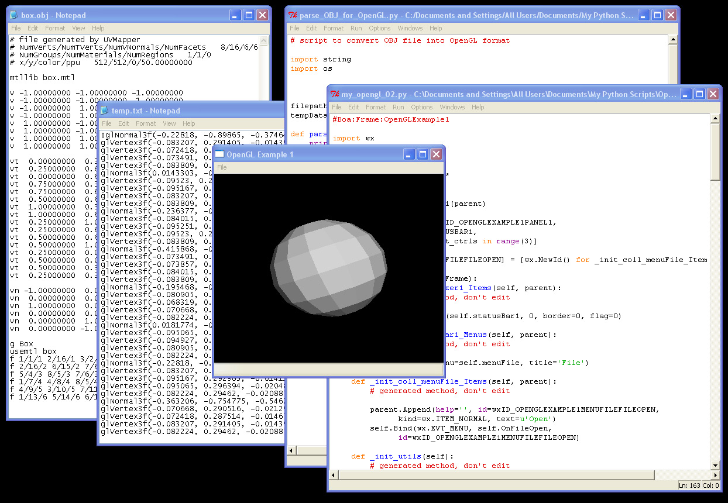The image size is (728, 503).
Task: Click the vertical scrollbar thumb in my_opengl_02.py
Action: tap(715, 153)
